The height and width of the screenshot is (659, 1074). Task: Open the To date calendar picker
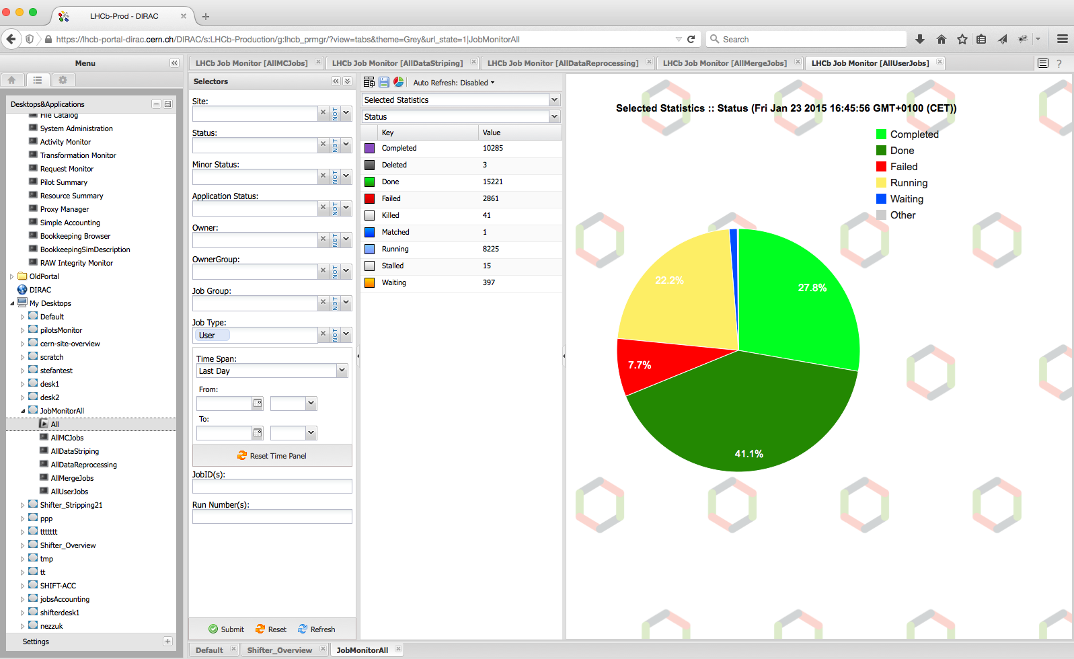(257, 433)
